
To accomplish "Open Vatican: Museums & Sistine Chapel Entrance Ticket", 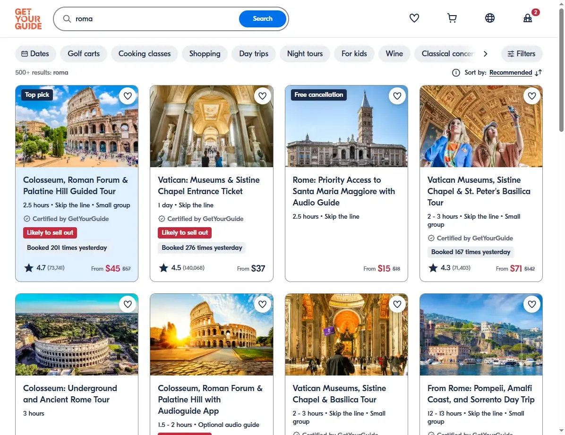I will [x=209, y=186].
